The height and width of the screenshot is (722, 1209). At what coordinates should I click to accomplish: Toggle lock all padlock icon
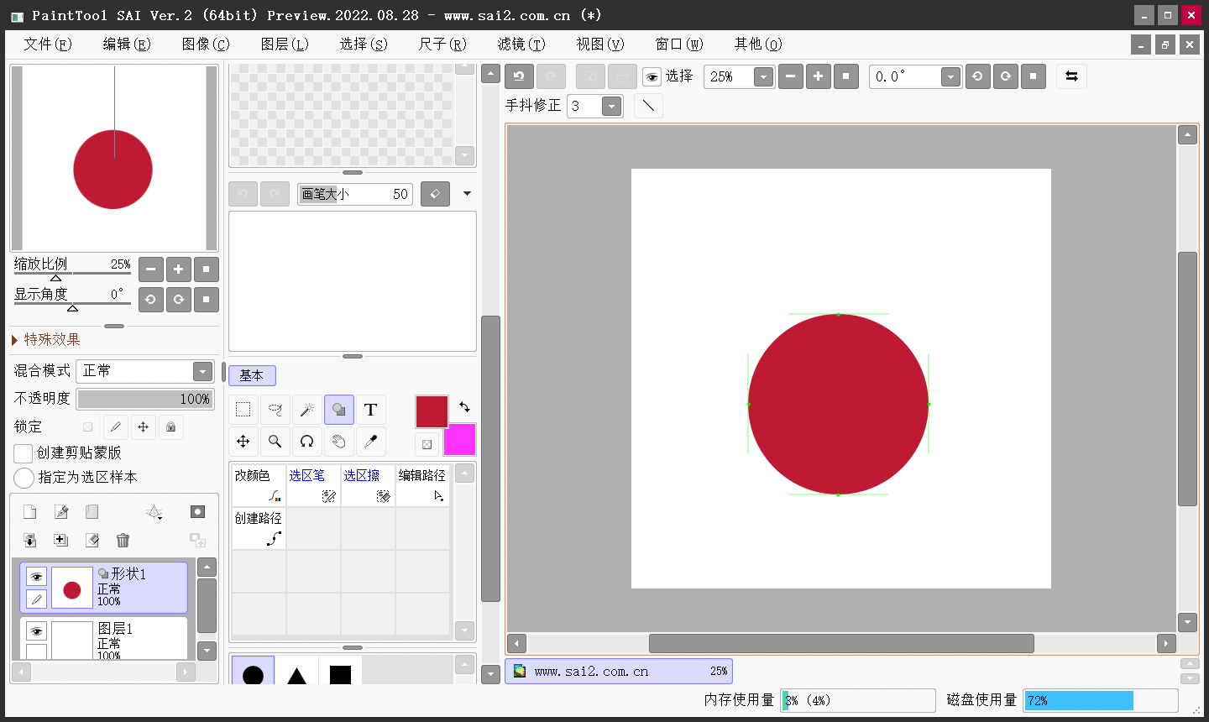pos(171,427)
